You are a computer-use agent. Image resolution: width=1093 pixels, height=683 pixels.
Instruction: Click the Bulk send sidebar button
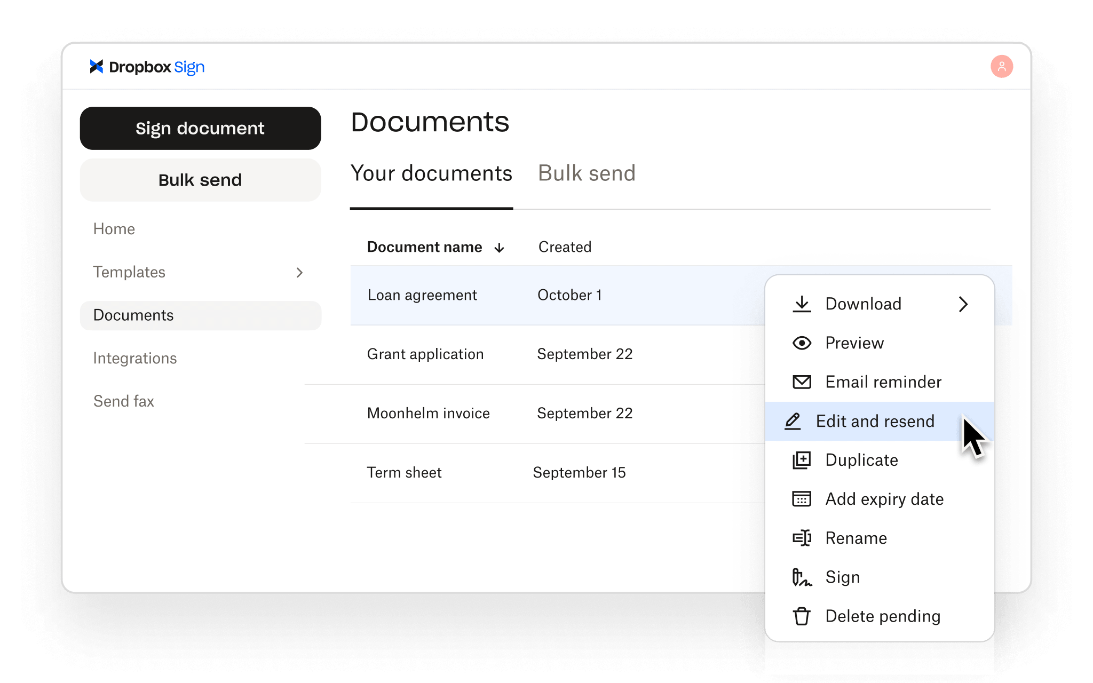pos(200,180)
